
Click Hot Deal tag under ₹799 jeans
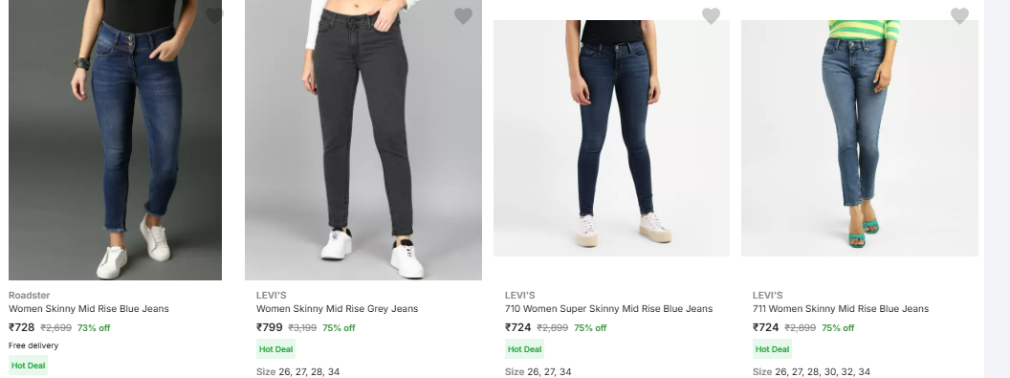click(275, 349)
